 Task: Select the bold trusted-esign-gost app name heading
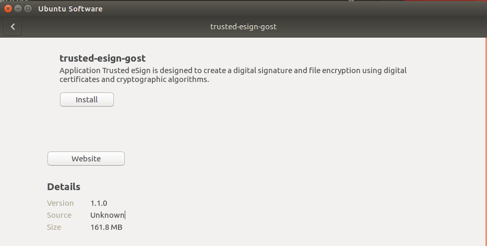pyautogui.click(x=102, y=58)
